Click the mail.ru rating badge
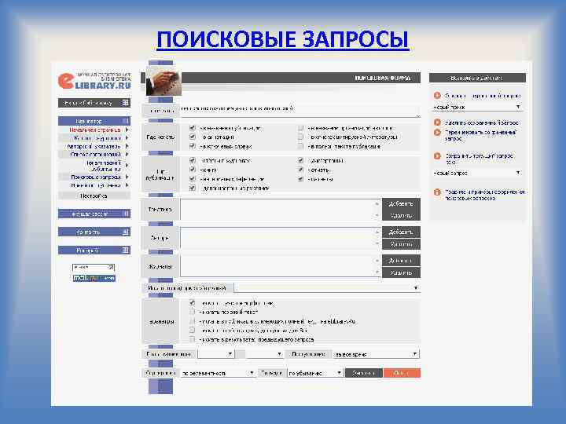The width and height of the screenshot is (566, 424). click(x=94, y=278)
